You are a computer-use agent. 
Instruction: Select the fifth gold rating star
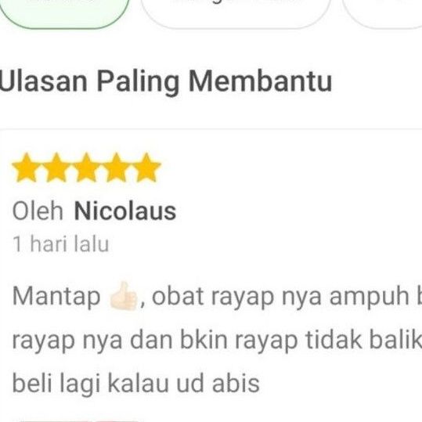pos(146,168)
